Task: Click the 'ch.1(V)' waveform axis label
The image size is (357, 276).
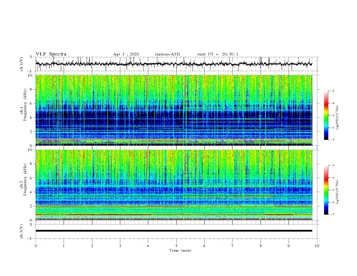Action: point(22,64)
